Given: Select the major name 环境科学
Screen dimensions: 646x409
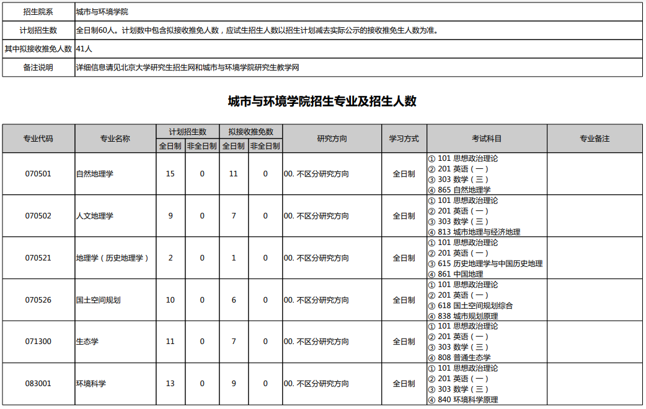Looking at the screenshot, I should click(91, 384).
